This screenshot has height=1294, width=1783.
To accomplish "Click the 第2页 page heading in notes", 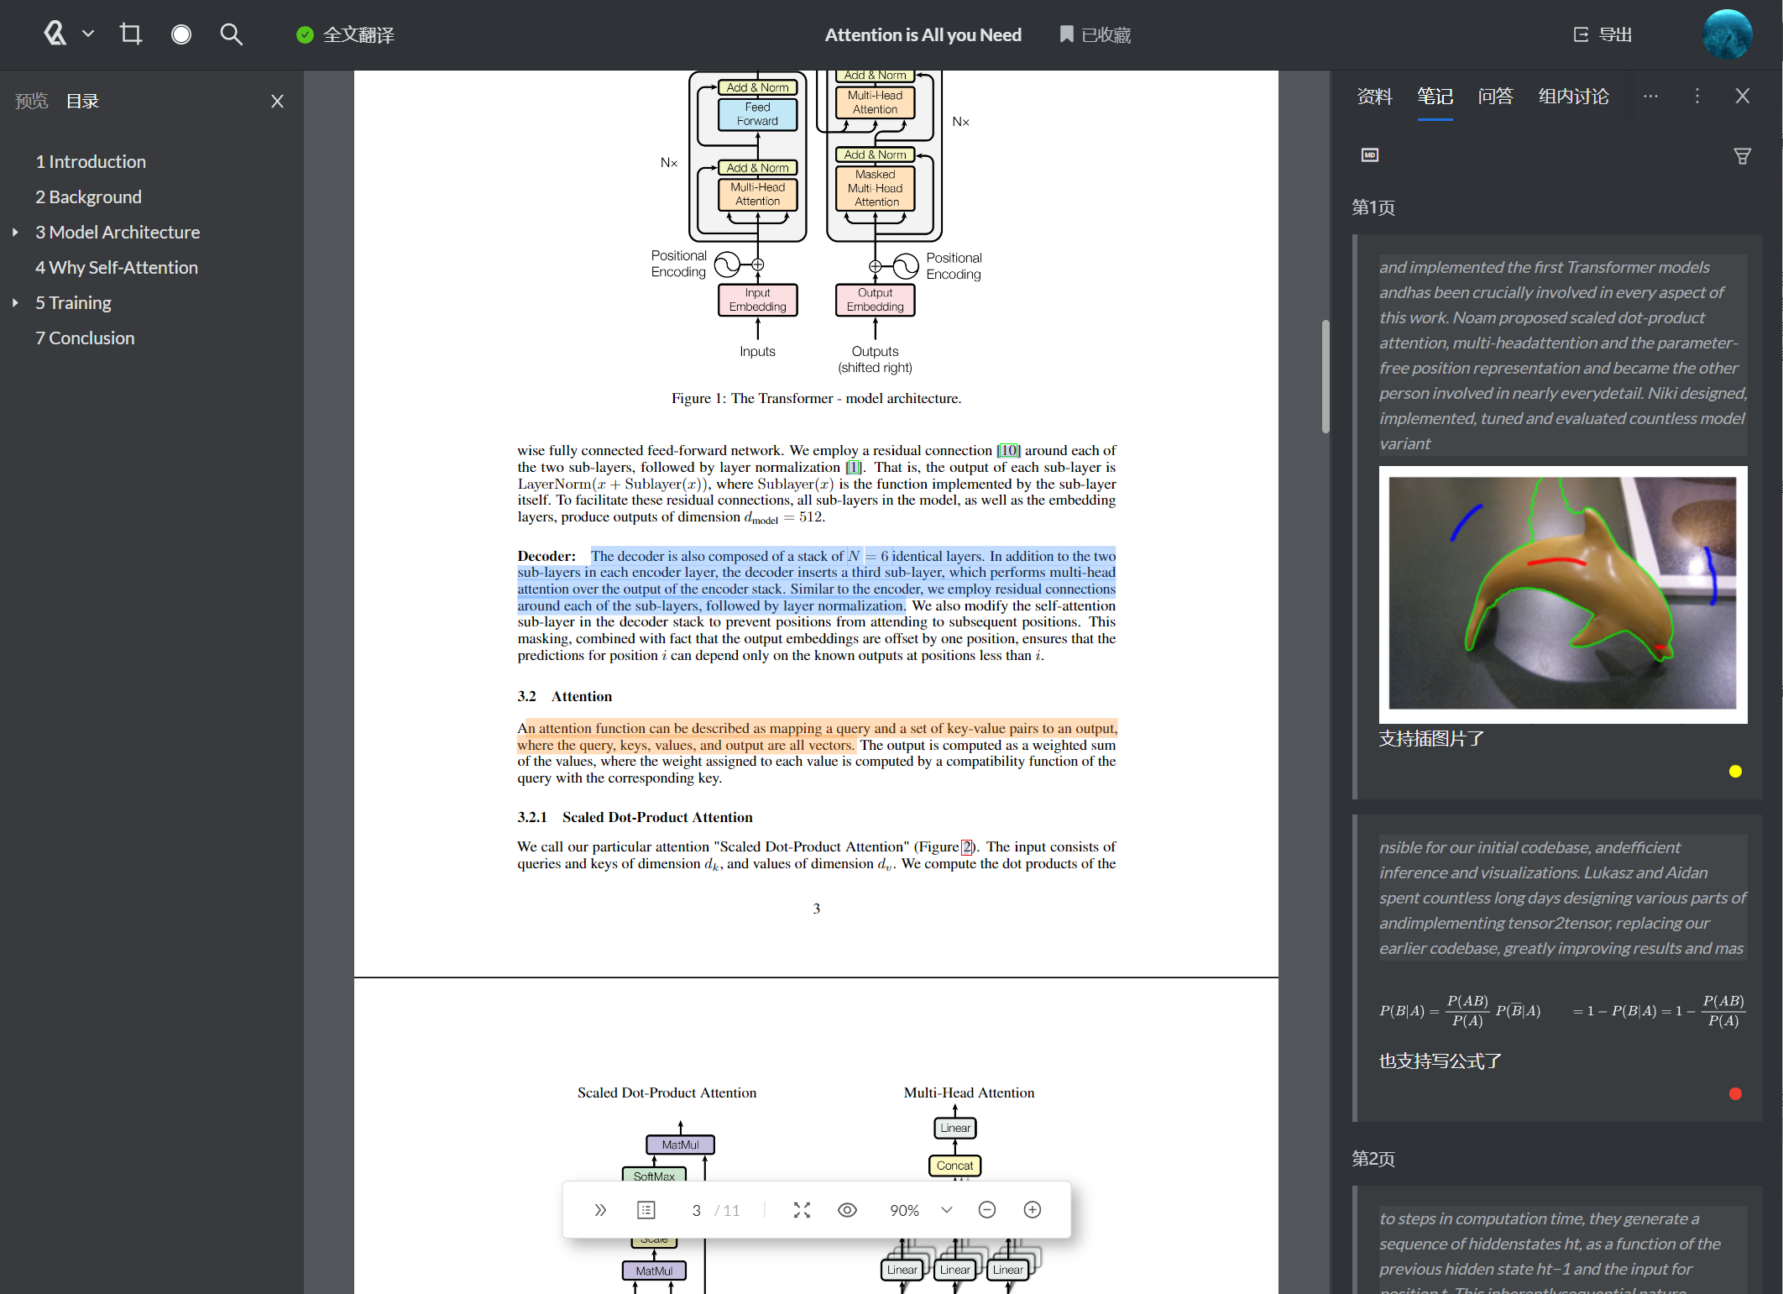I will 1373,1159.
